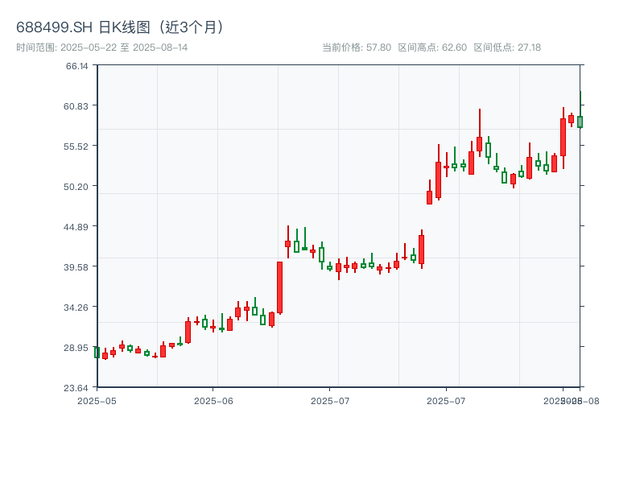Select the first green candle at chart's left edge
The image size is (644, 483).
97,352
